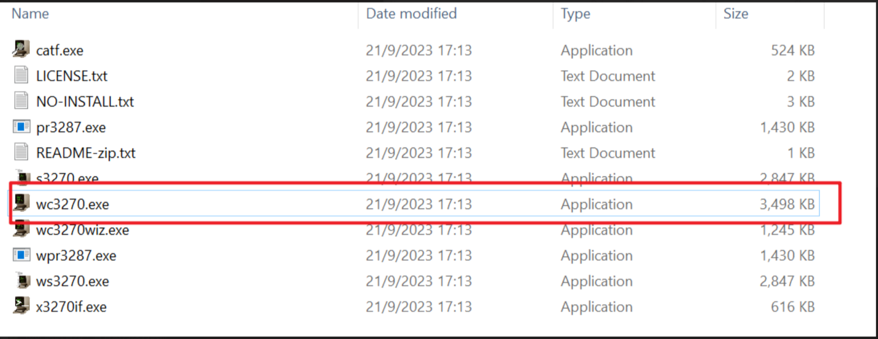
Task: Click the README-zip.txt document icon
Action: pyautogui.click(x=20, y=153)
